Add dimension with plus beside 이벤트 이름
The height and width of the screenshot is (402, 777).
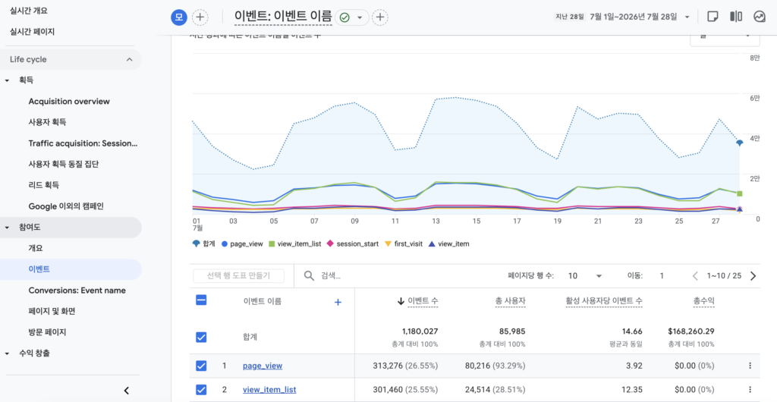click(x=338, y=302)
